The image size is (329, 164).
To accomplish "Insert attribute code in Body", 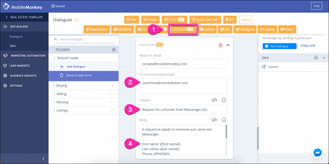I will 214,120.
